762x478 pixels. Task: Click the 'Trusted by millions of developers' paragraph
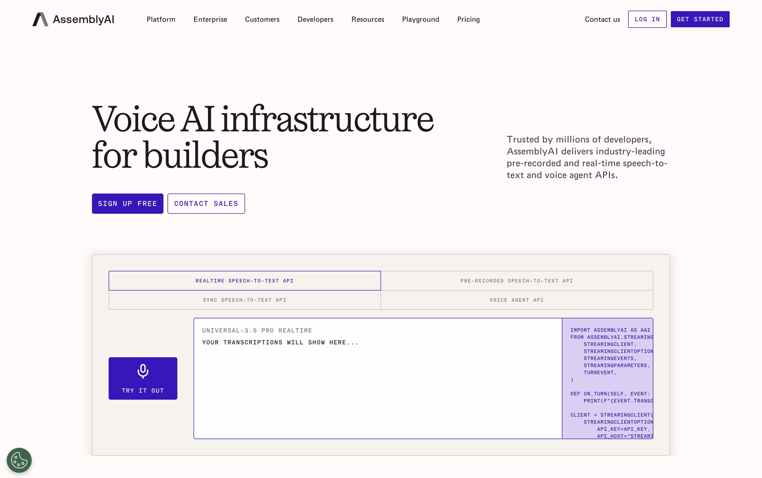click(x=587, y=157)
